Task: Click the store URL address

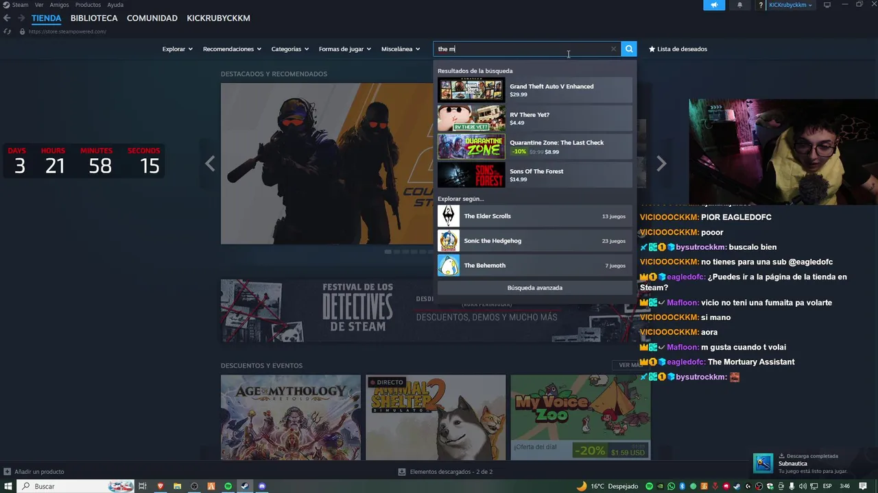Action: (x=67, y=31)
